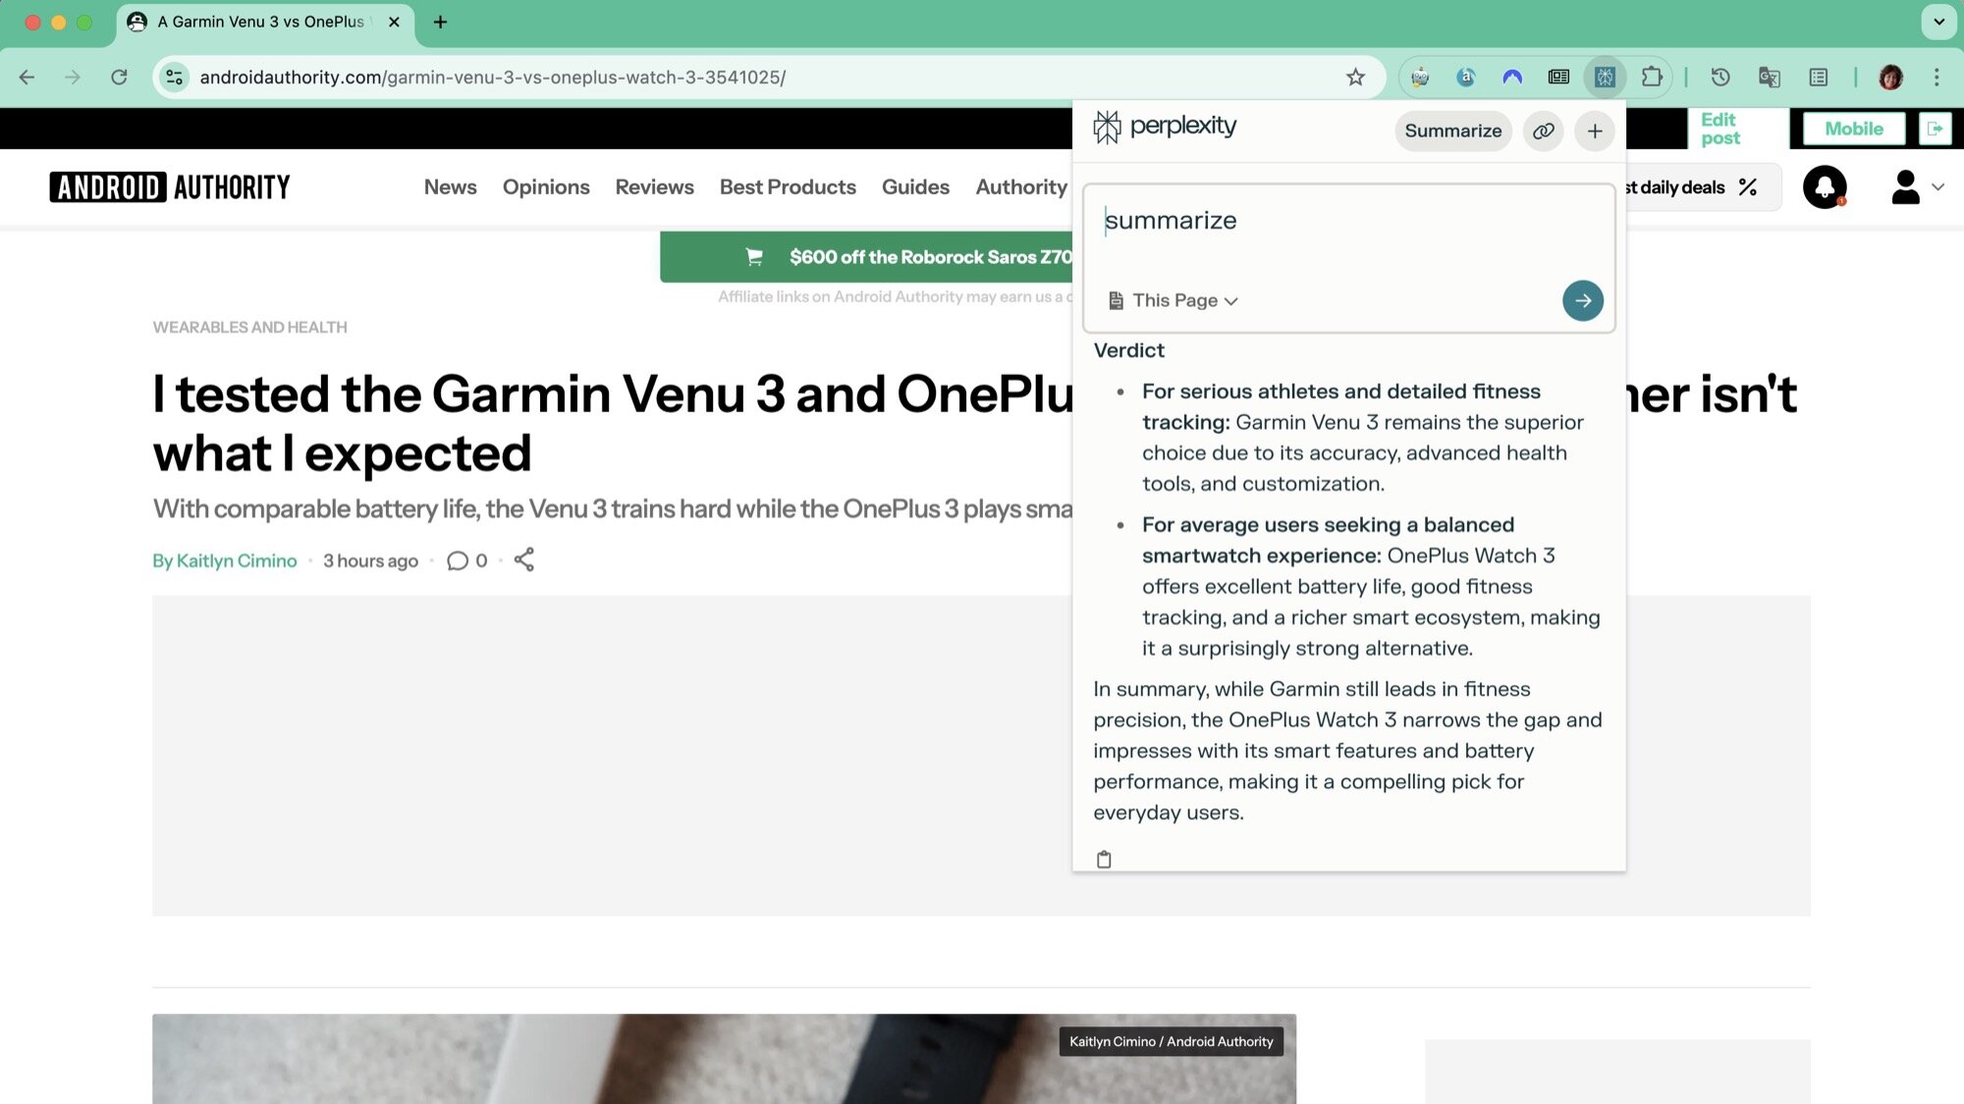The height and width of the screenshot is (1104, 1964).
Task: Click the notification bell icon
Action: (1824, 186)
